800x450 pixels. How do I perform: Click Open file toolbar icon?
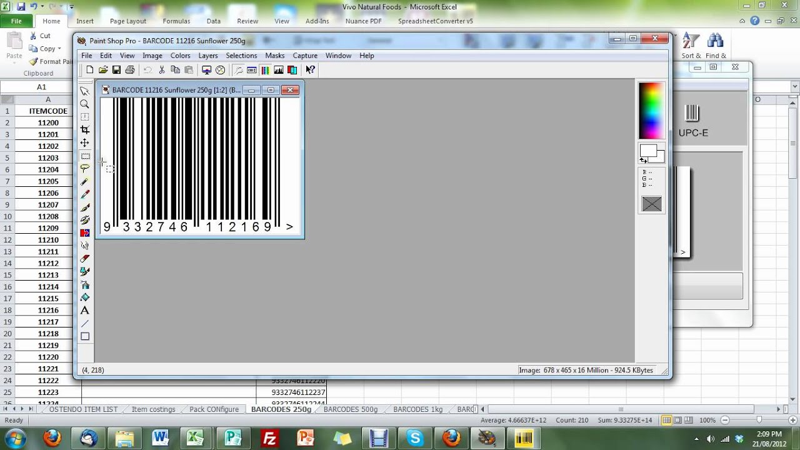point(103,70)
